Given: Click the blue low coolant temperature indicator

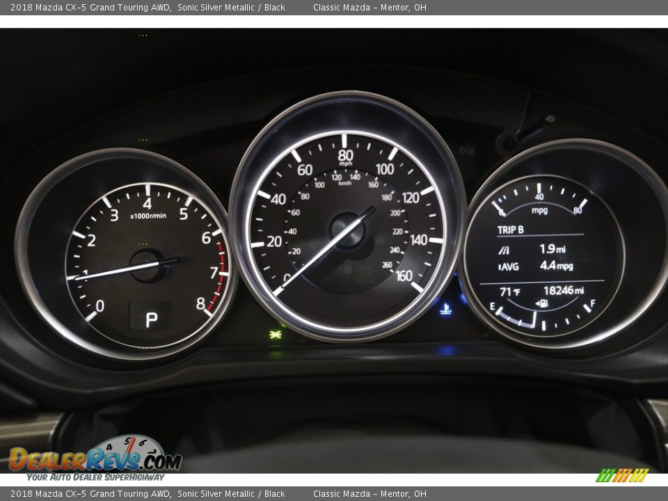Looking at the screenshot, I should coord(446,309).
